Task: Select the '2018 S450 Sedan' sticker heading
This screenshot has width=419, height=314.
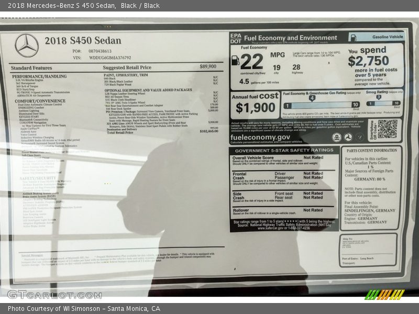Action: pyautogui.click(x=83, y=41)
